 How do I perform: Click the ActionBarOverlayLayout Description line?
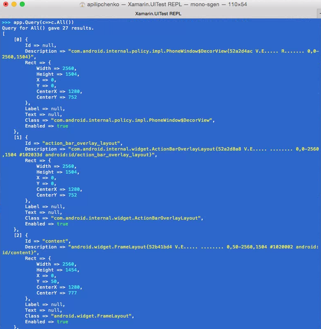tap(172, 149)
